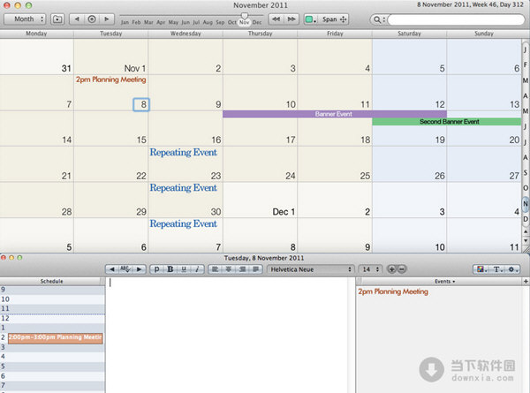Run the spell check ABC button
The image size is (530, 393).
(x=125, y=268)
